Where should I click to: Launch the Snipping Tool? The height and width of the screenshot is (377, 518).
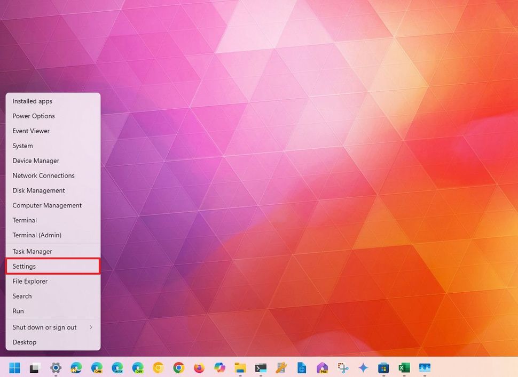(x=342, y=368)
